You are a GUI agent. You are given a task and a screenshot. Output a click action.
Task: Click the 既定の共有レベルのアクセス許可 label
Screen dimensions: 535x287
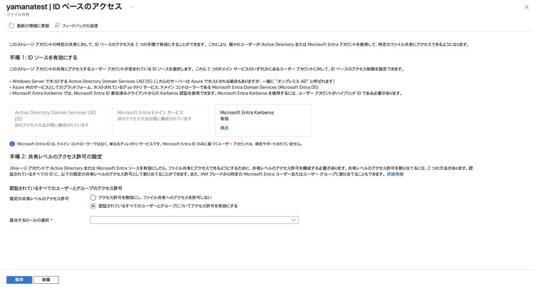point(39,199)
